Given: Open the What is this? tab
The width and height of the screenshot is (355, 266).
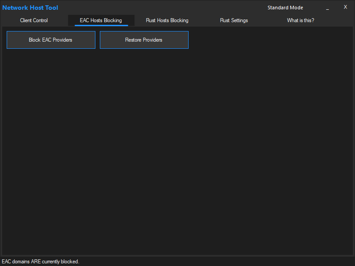Looking at the screenshot, I should [x=300, y=20].
